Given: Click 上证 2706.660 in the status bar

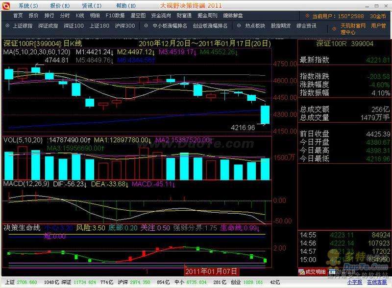Looking at the screenshot, I should click(21, 282).
